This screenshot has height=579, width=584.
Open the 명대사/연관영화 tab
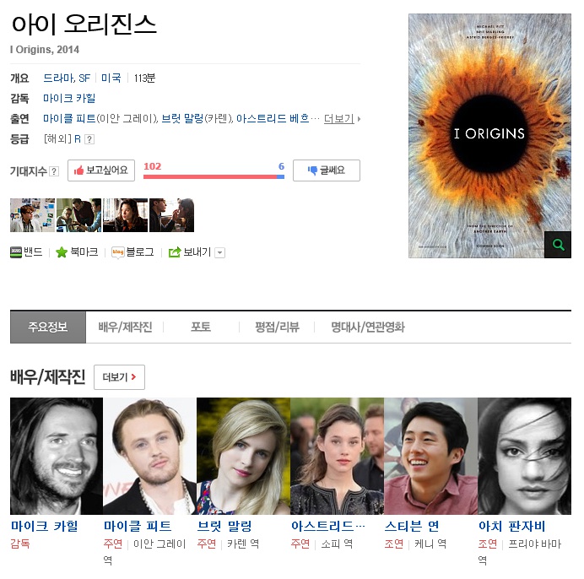(x=368, y=327)
